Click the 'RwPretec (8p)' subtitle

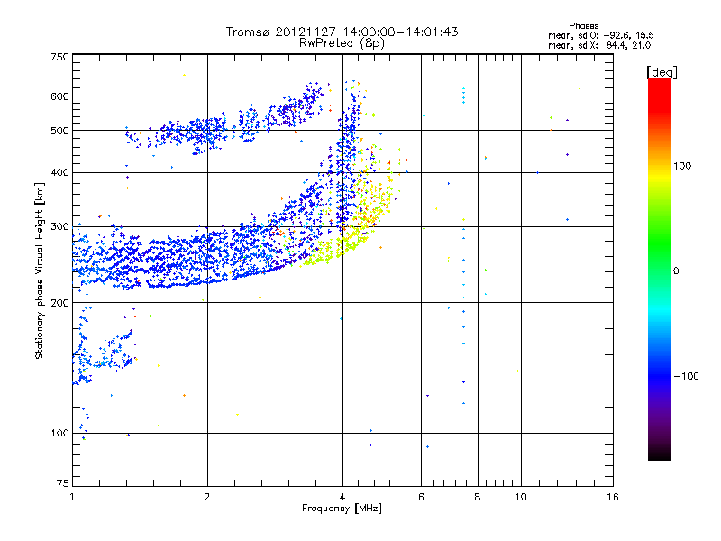point(342,43)
